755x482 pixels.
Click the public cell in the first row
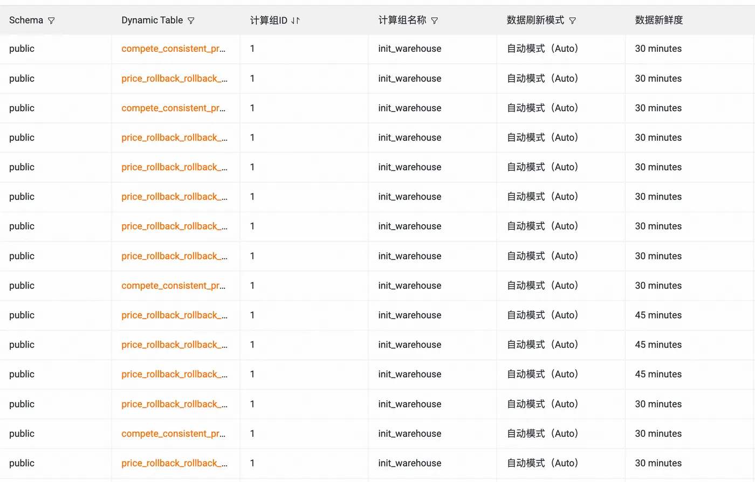(x=22, y=49)
